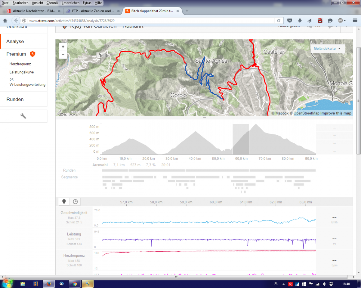This screenshot has width=361, height=288.
Task: Open the Lesezeichen menu
Action: [x=70, y=3]
